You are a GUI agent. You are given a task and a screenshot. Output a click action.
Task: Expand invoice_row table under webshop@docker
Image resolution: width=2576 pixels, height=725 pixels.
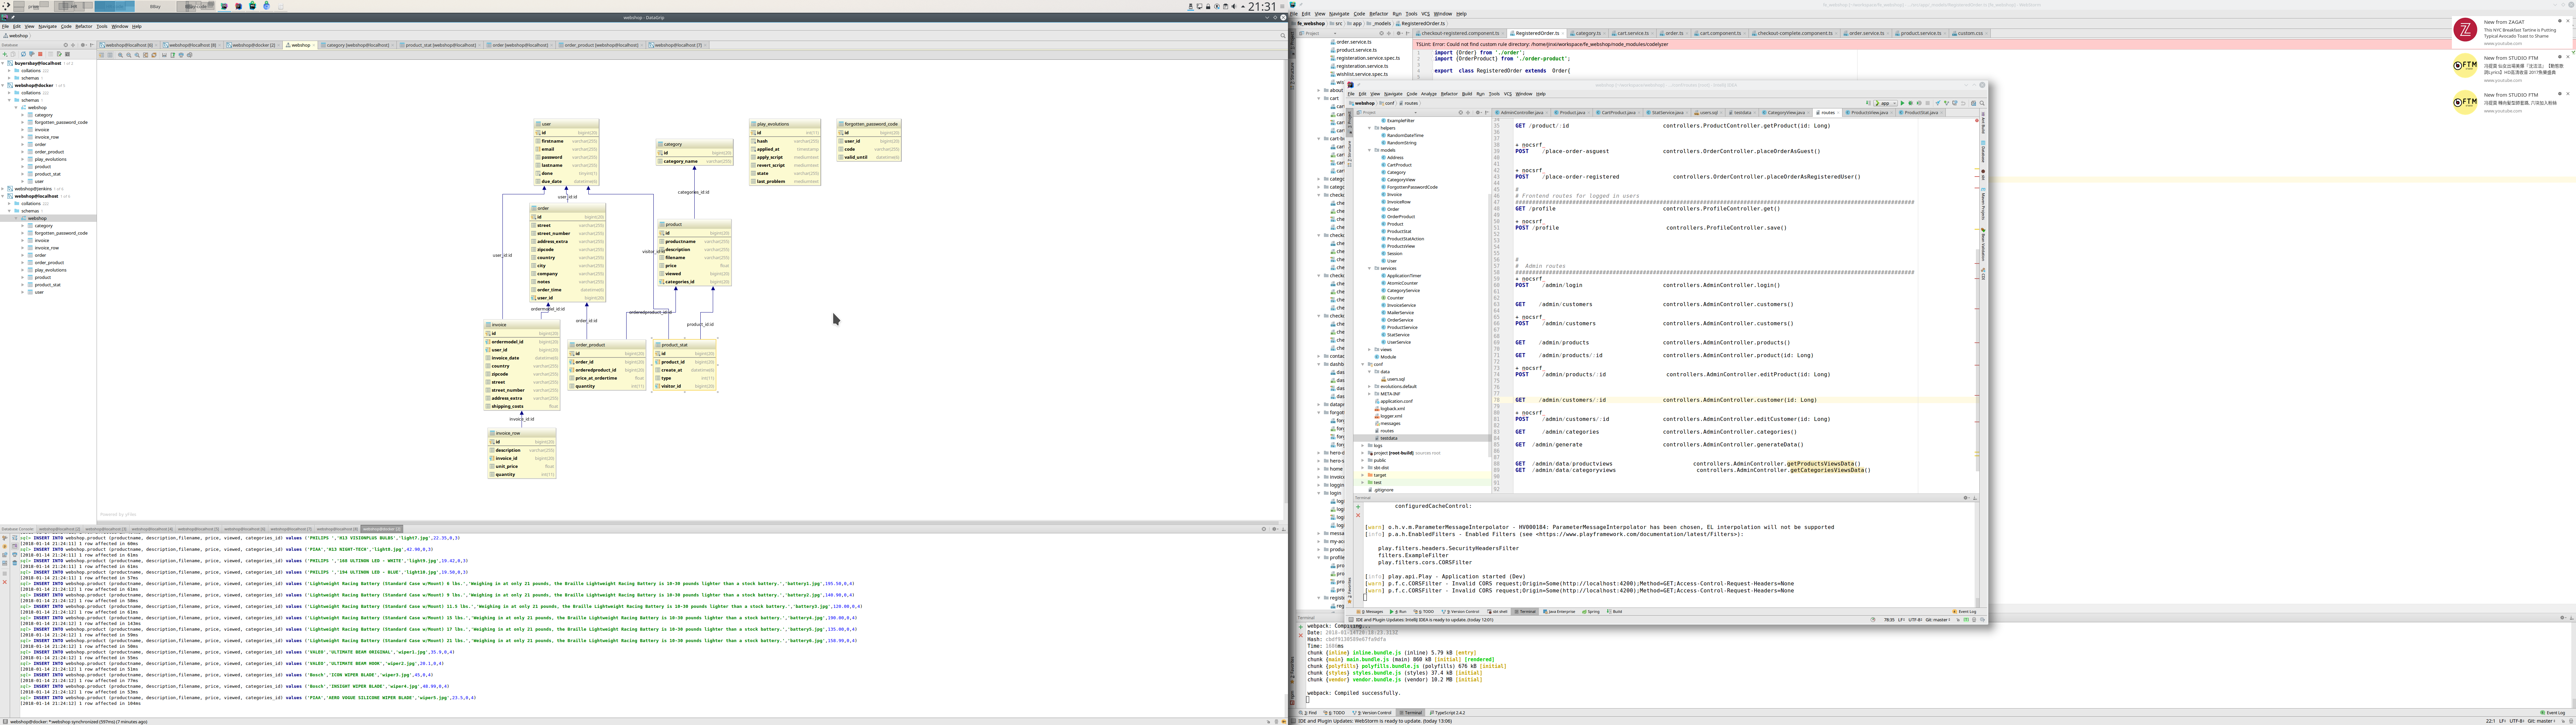pyautogui.click(x=23, y=137)
